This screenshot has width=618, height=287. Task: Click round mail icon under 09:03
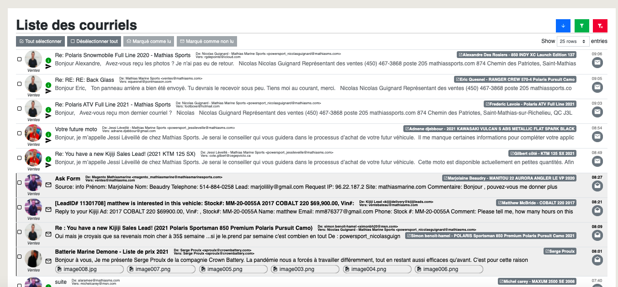coord(597,112)
